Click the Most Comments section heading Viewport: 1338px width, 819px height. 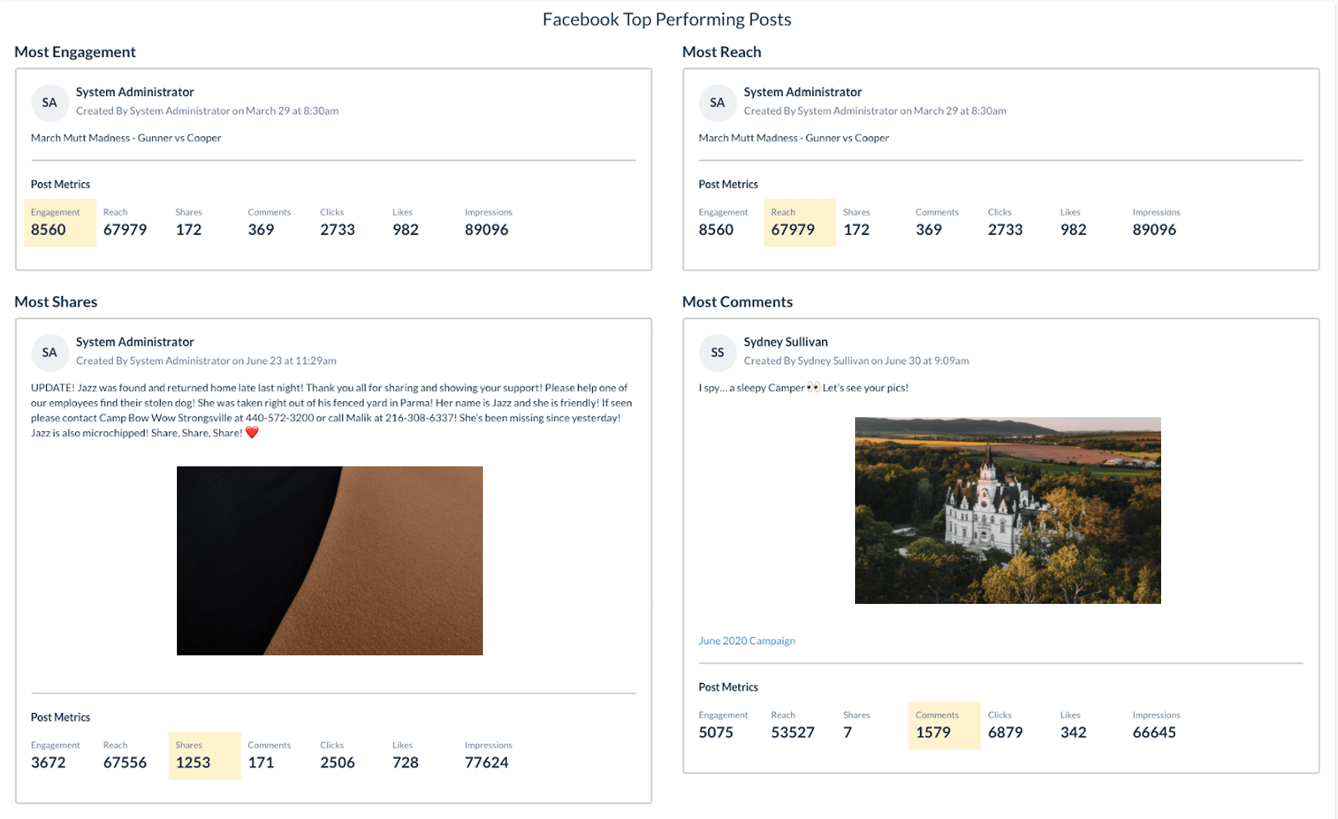click(737, 301)
